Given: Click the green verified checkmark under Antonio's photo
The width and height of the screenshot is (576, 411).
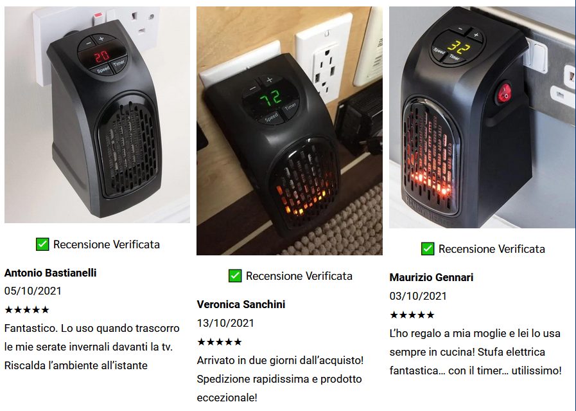Looking at the screenshot, I should (42, 244).
